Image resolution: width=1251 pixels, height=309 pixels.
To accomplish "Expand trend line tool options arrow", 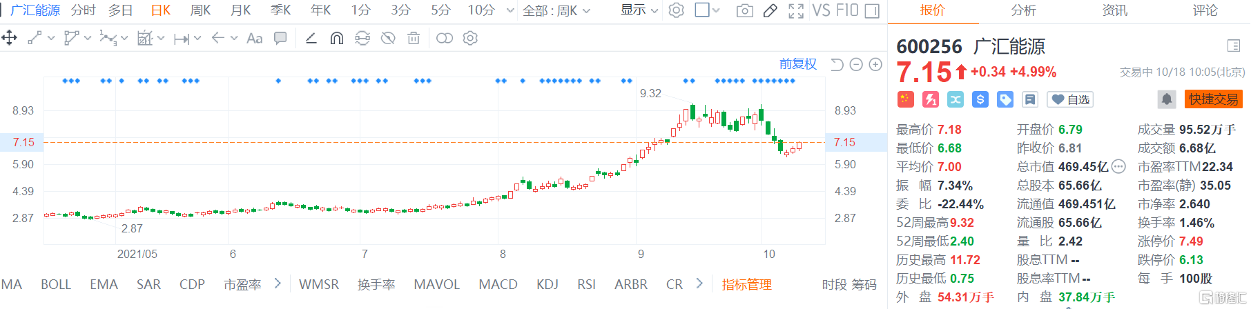I will (51, 38).
